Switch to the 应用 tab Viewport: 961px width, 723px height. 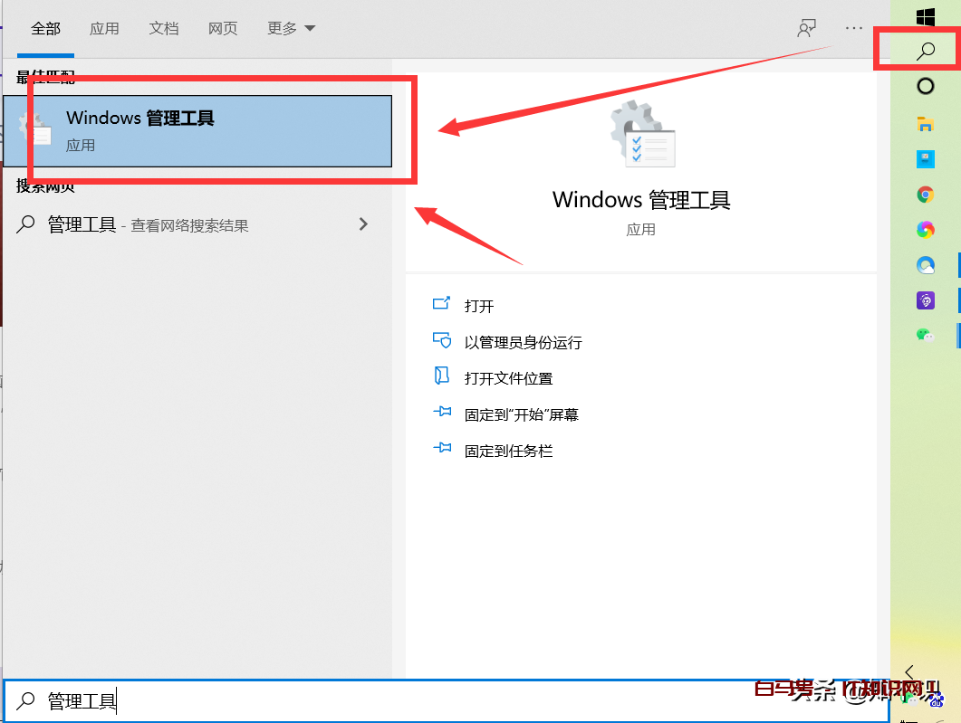pos(104,28)
